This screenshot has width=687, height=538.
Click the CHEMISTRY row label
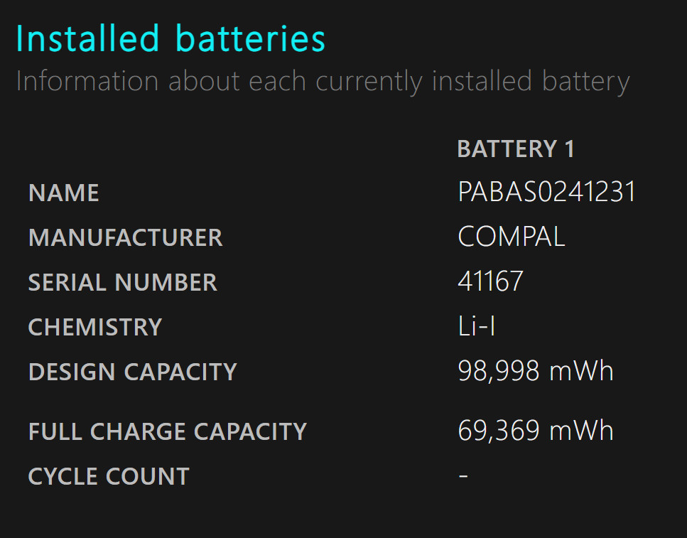click(95, 327)
